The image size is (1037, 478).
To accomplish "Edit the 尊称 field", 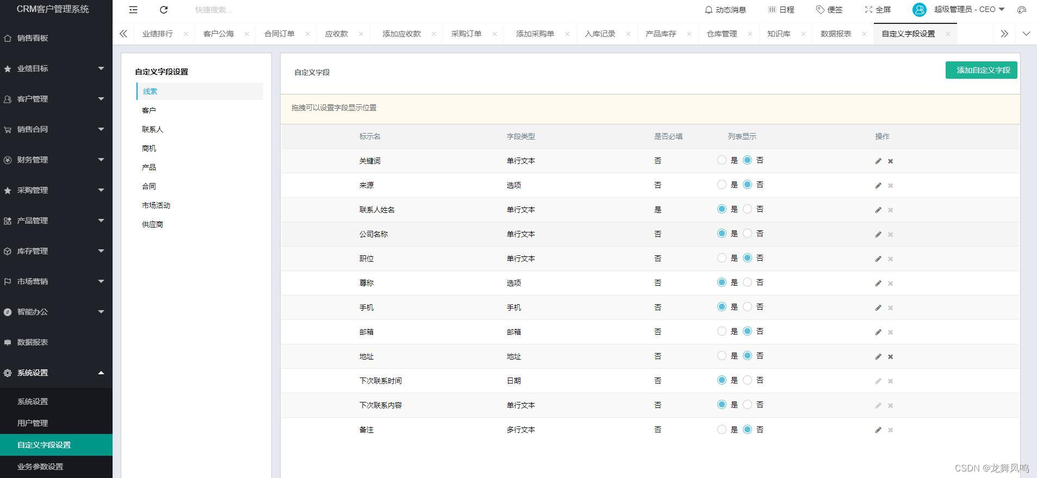I will tap(878, 284).
